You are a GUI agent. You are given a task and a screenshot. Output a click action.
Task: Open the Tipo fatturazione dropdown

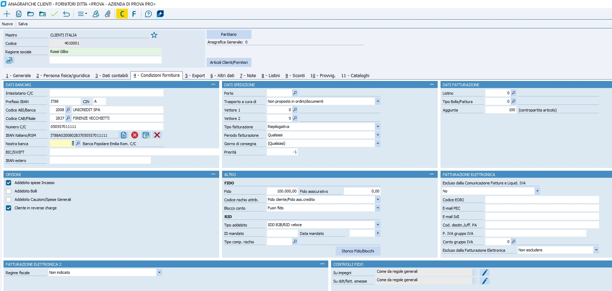coord(378,127)
